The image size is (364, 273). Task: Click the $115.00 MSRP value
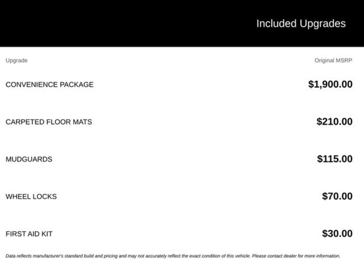pyautogui.click(x=335, y=159)
